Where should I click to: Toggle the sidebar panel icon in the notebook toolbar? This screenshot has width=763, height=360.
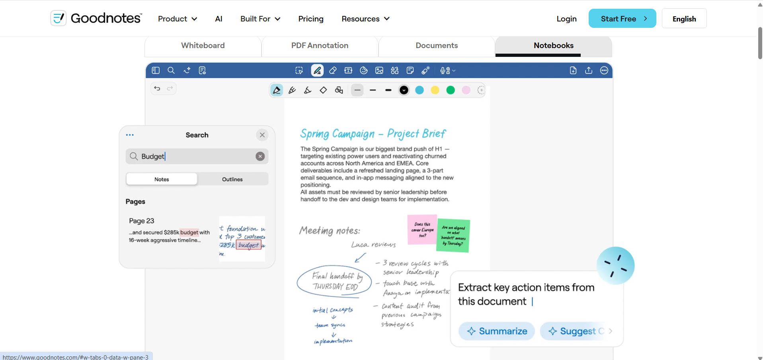click(x=156, y=70)
